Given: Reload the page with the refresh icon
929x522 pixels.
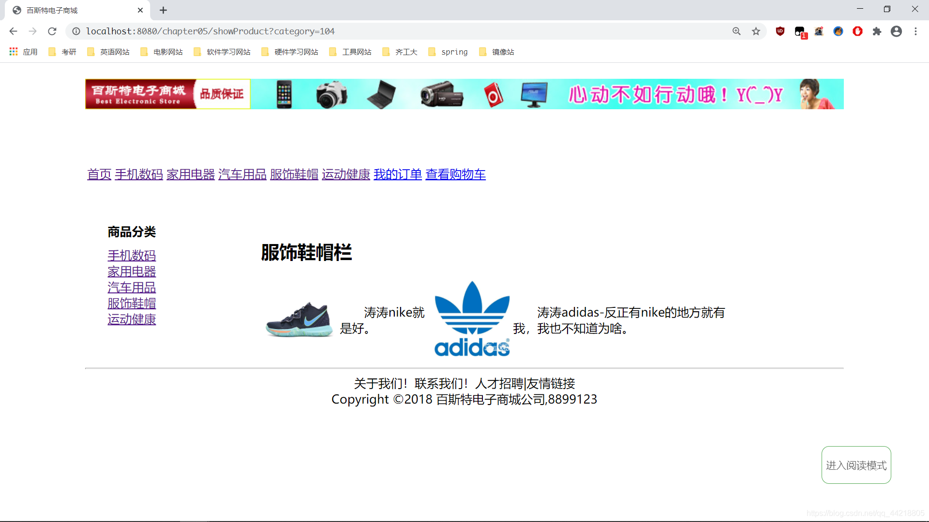Looking at the screenshot, I should point(52,31).
